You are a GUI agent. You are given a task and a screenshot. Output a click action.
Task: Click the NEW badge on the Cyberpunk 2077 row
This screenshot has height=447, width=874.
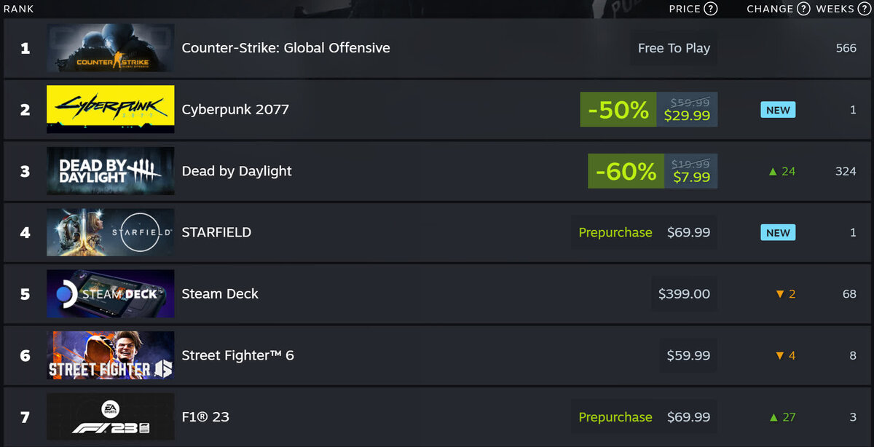click(x=778, y=110)
